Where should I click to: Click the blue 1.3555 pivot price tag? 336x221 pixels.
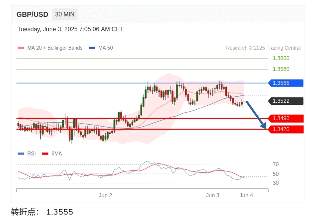[x=286, y=83]
